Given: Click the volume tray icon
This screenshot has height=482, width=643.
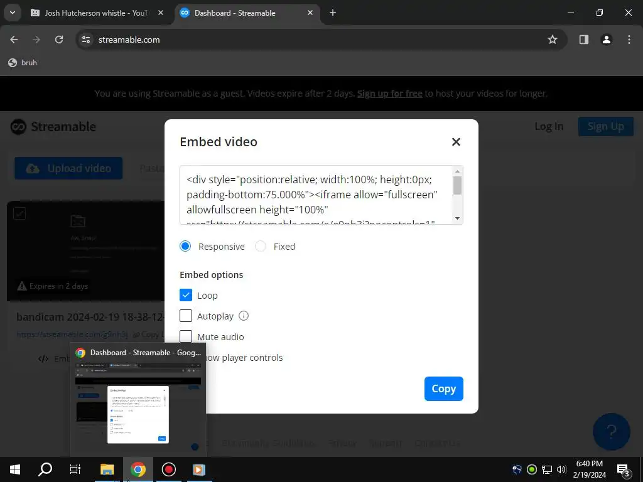Looking at the screenshot, I should (561, 469).
